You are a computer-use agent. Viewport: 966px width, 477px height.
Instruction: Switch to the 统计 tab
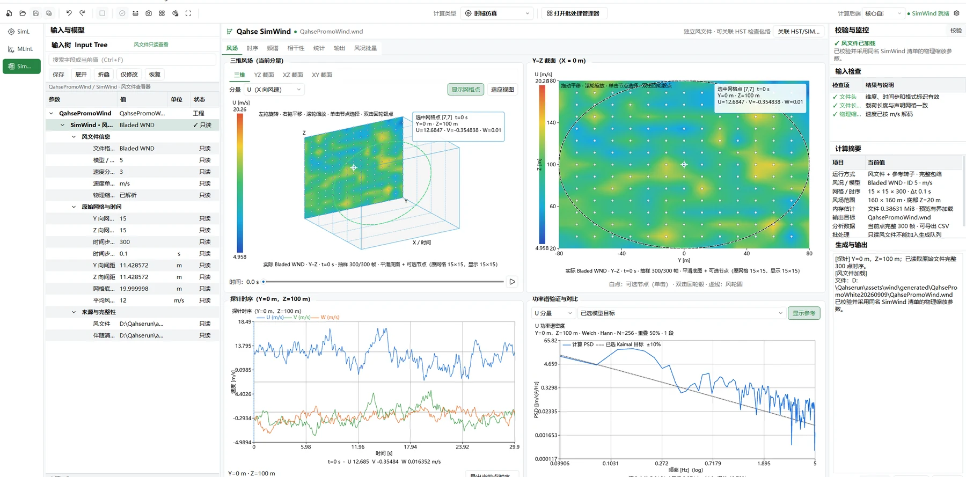point(319,48)
